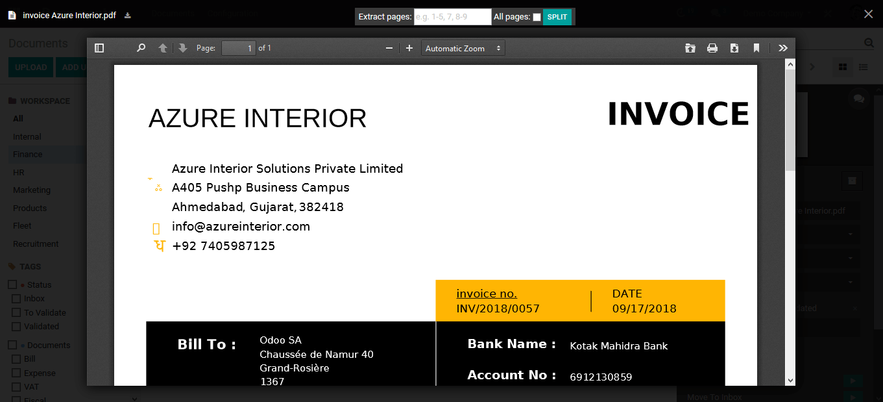Check the Validated tag checkbox

tap(17, 327)
